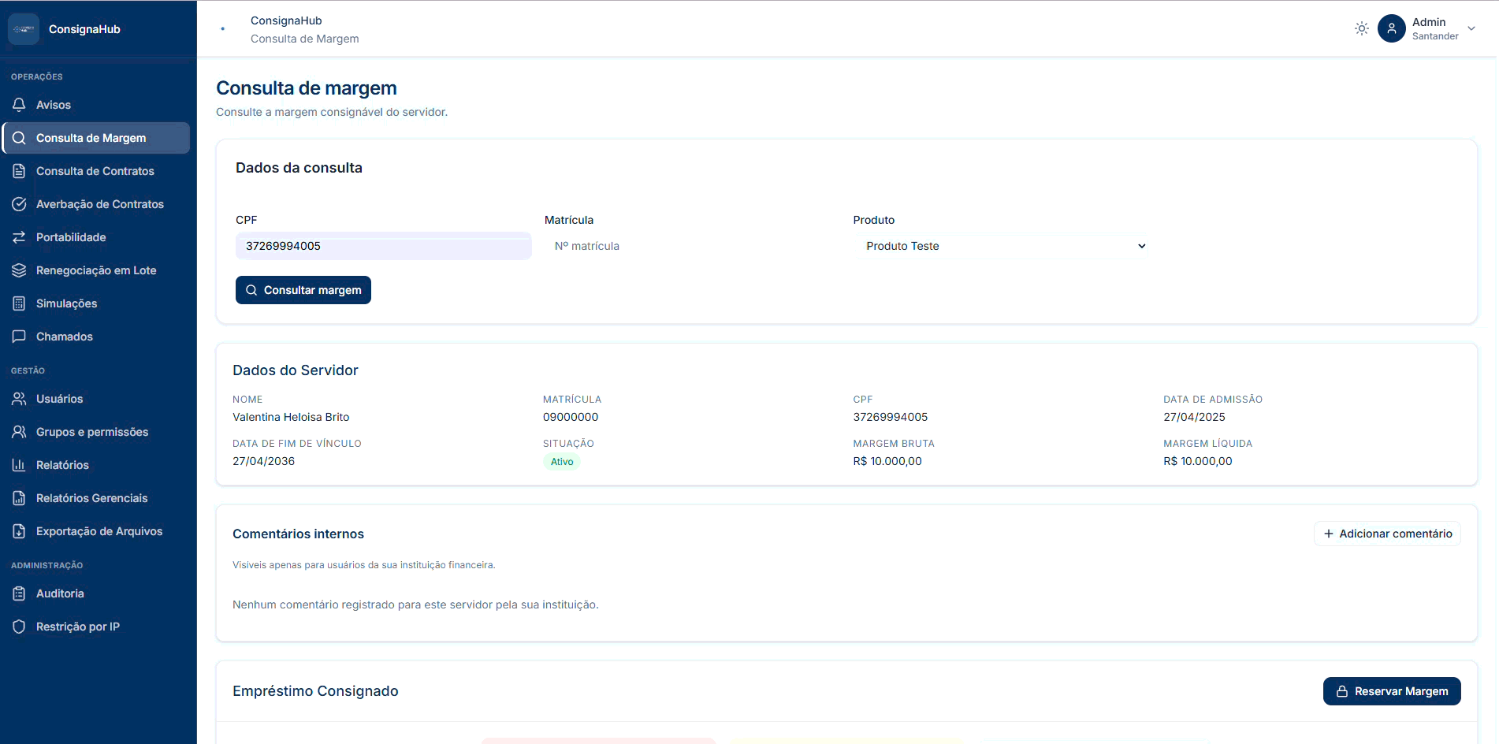
Task: Click Adicionar comentário button
Action: point(1387,534)
